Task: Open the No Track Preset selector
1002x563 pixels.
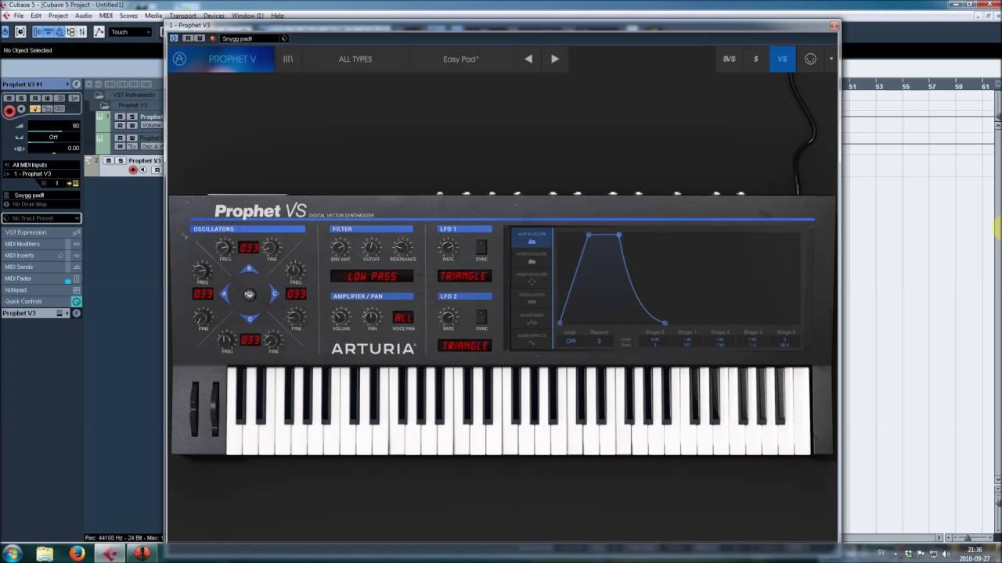Action: pos(41,218)
